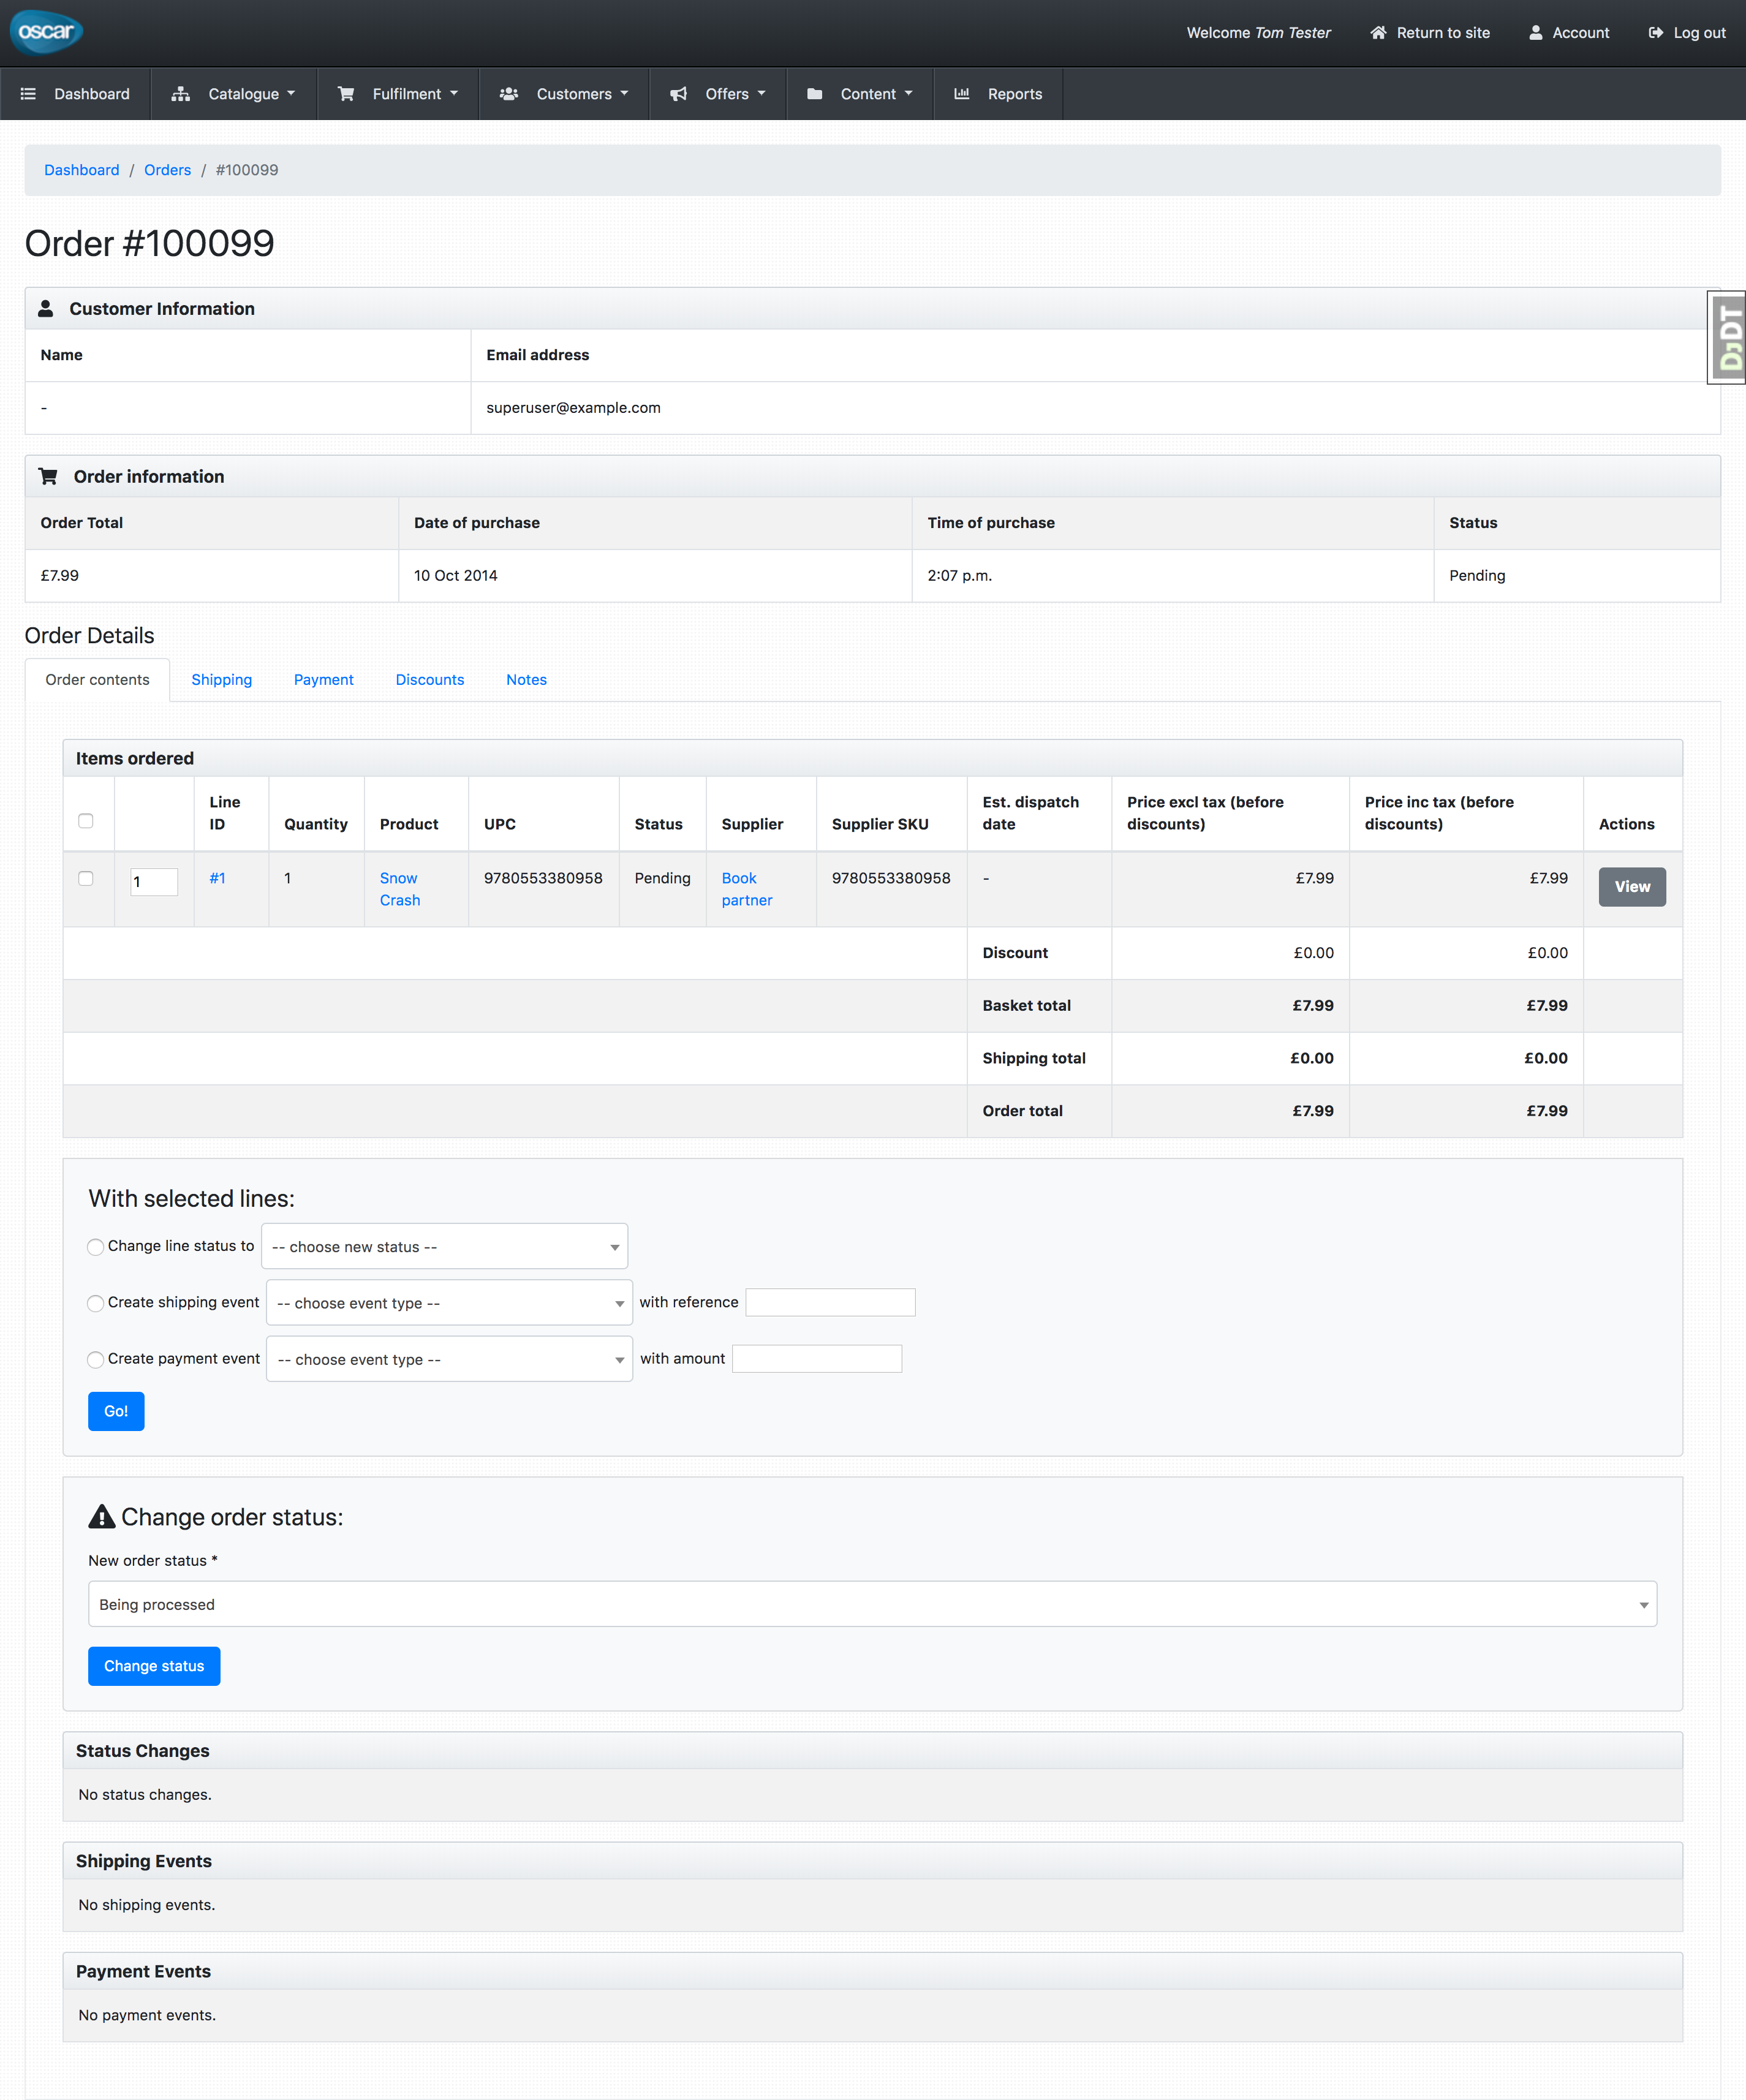Open the line #1 ID link

tap(217, 878)
